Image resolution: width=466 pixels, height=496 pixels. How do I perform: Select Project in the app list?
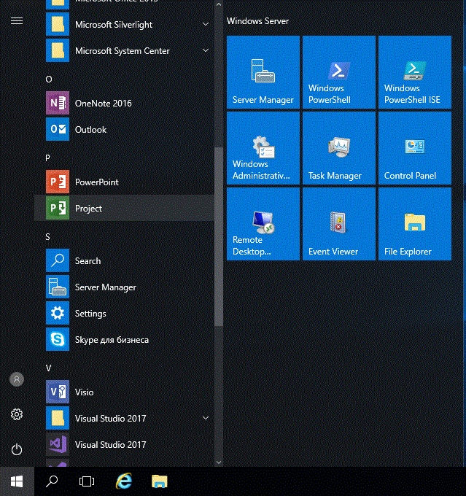tap(124, 208)
